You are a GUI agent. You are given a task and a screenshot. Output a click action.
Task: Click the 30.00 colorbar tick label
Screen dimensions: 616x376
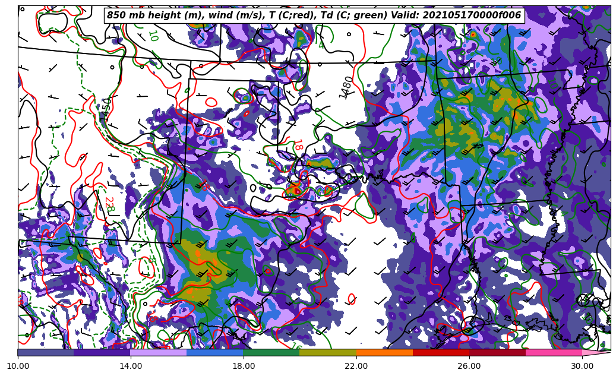[x=582, y=366]
